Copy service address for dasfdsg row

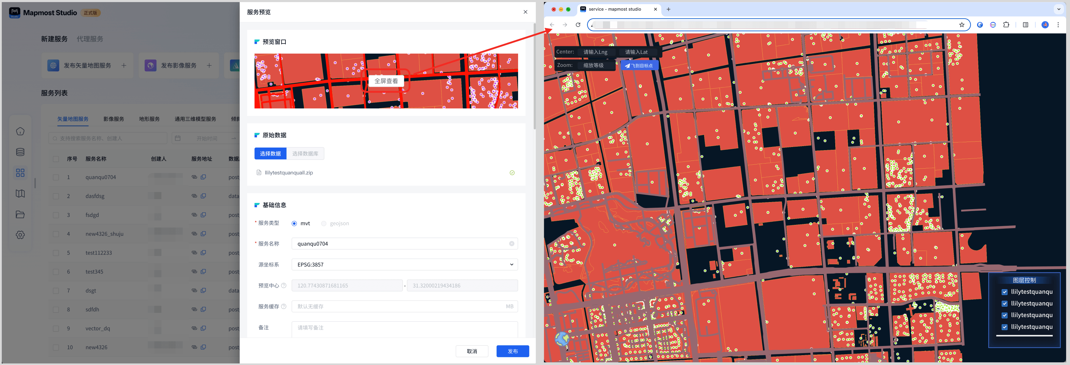[x=204, y=196]
